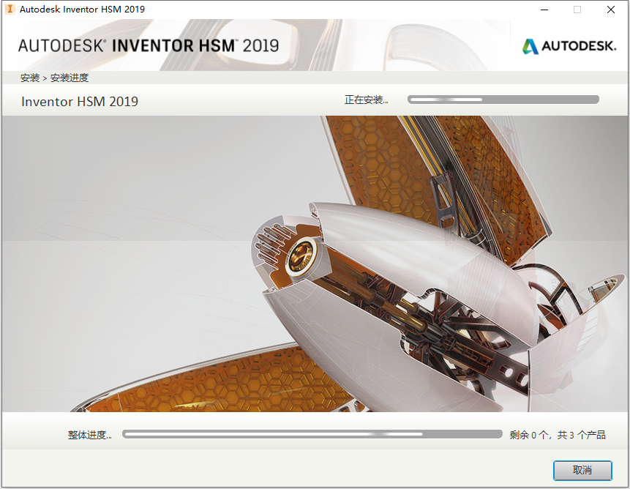Click the window title Autodesk Inventor HSM 2019
This screenshot has height=489, width=630.
click(82, 10)
